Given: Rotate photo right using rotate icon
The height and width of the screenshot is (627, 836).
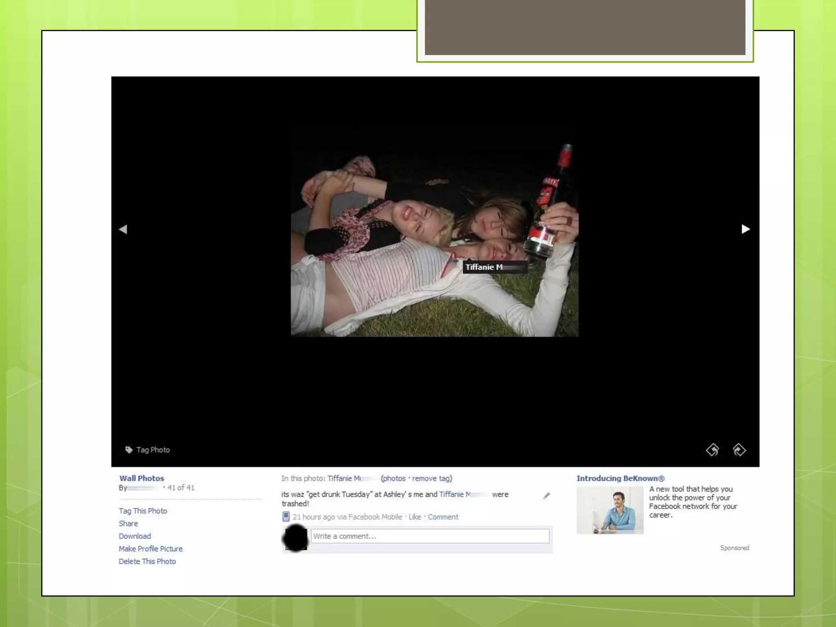Looking at the screenshot, I should coord(739,450).
